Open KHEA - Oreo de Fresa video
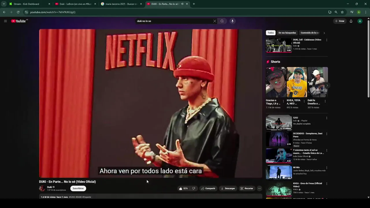Viewport: 370px width, 208px height. 279,189
